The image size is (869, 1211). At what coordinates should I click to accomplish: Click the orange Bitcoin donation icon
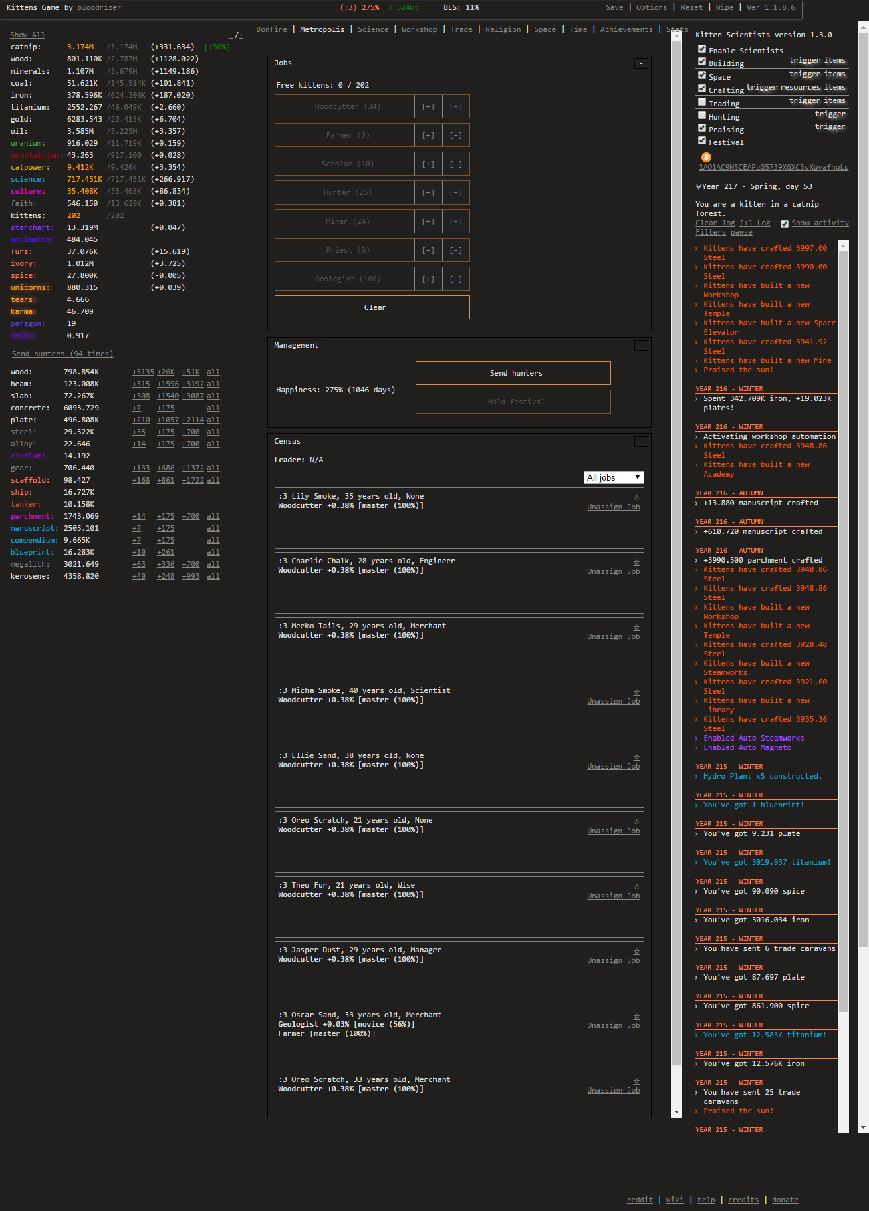pyautogui.click(x=706, y=157)
